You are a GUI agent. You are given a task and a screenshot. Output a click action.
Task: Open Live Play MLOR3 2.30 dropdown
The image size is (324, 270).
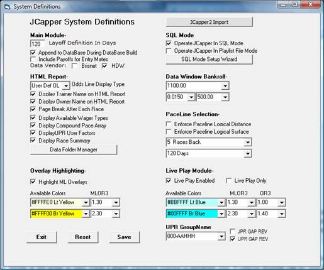[252, 213]
